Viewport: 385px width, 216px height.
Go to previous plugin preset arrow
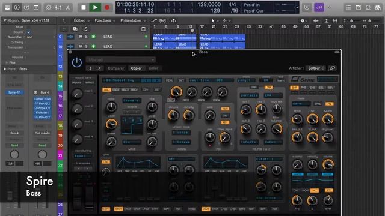point(90,68)
